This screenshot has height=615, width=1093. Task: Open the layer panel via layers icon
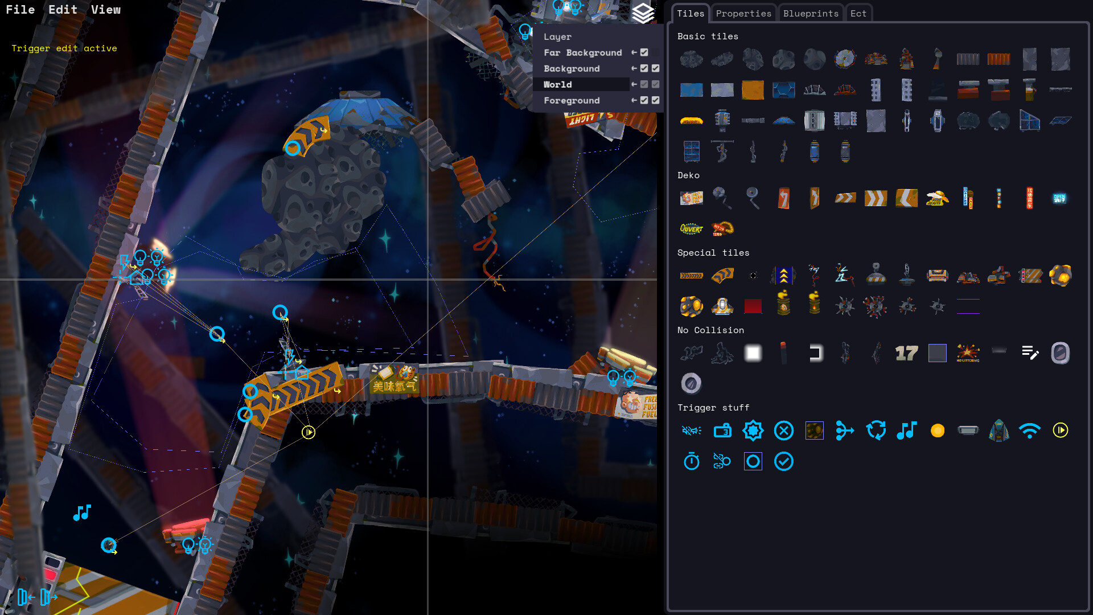[643, 14]
